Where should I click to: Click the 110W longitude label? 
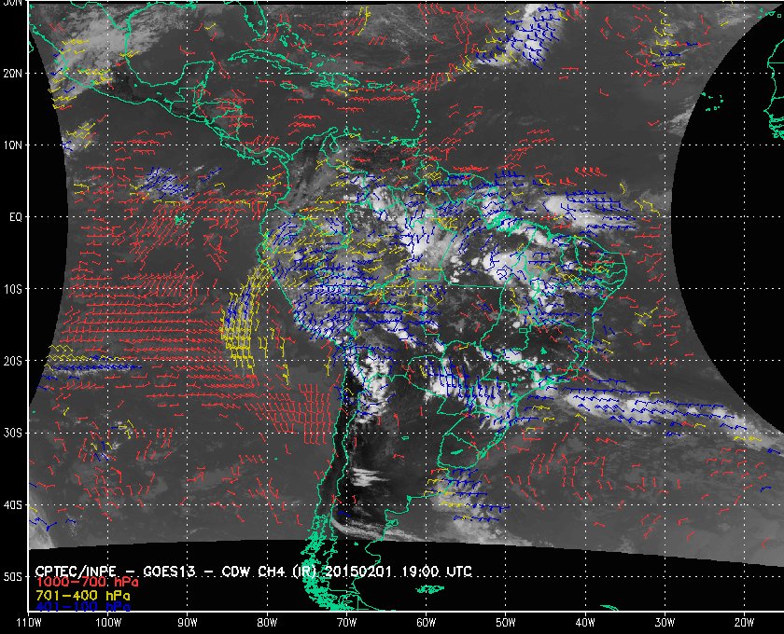click(x=29, y=623)
